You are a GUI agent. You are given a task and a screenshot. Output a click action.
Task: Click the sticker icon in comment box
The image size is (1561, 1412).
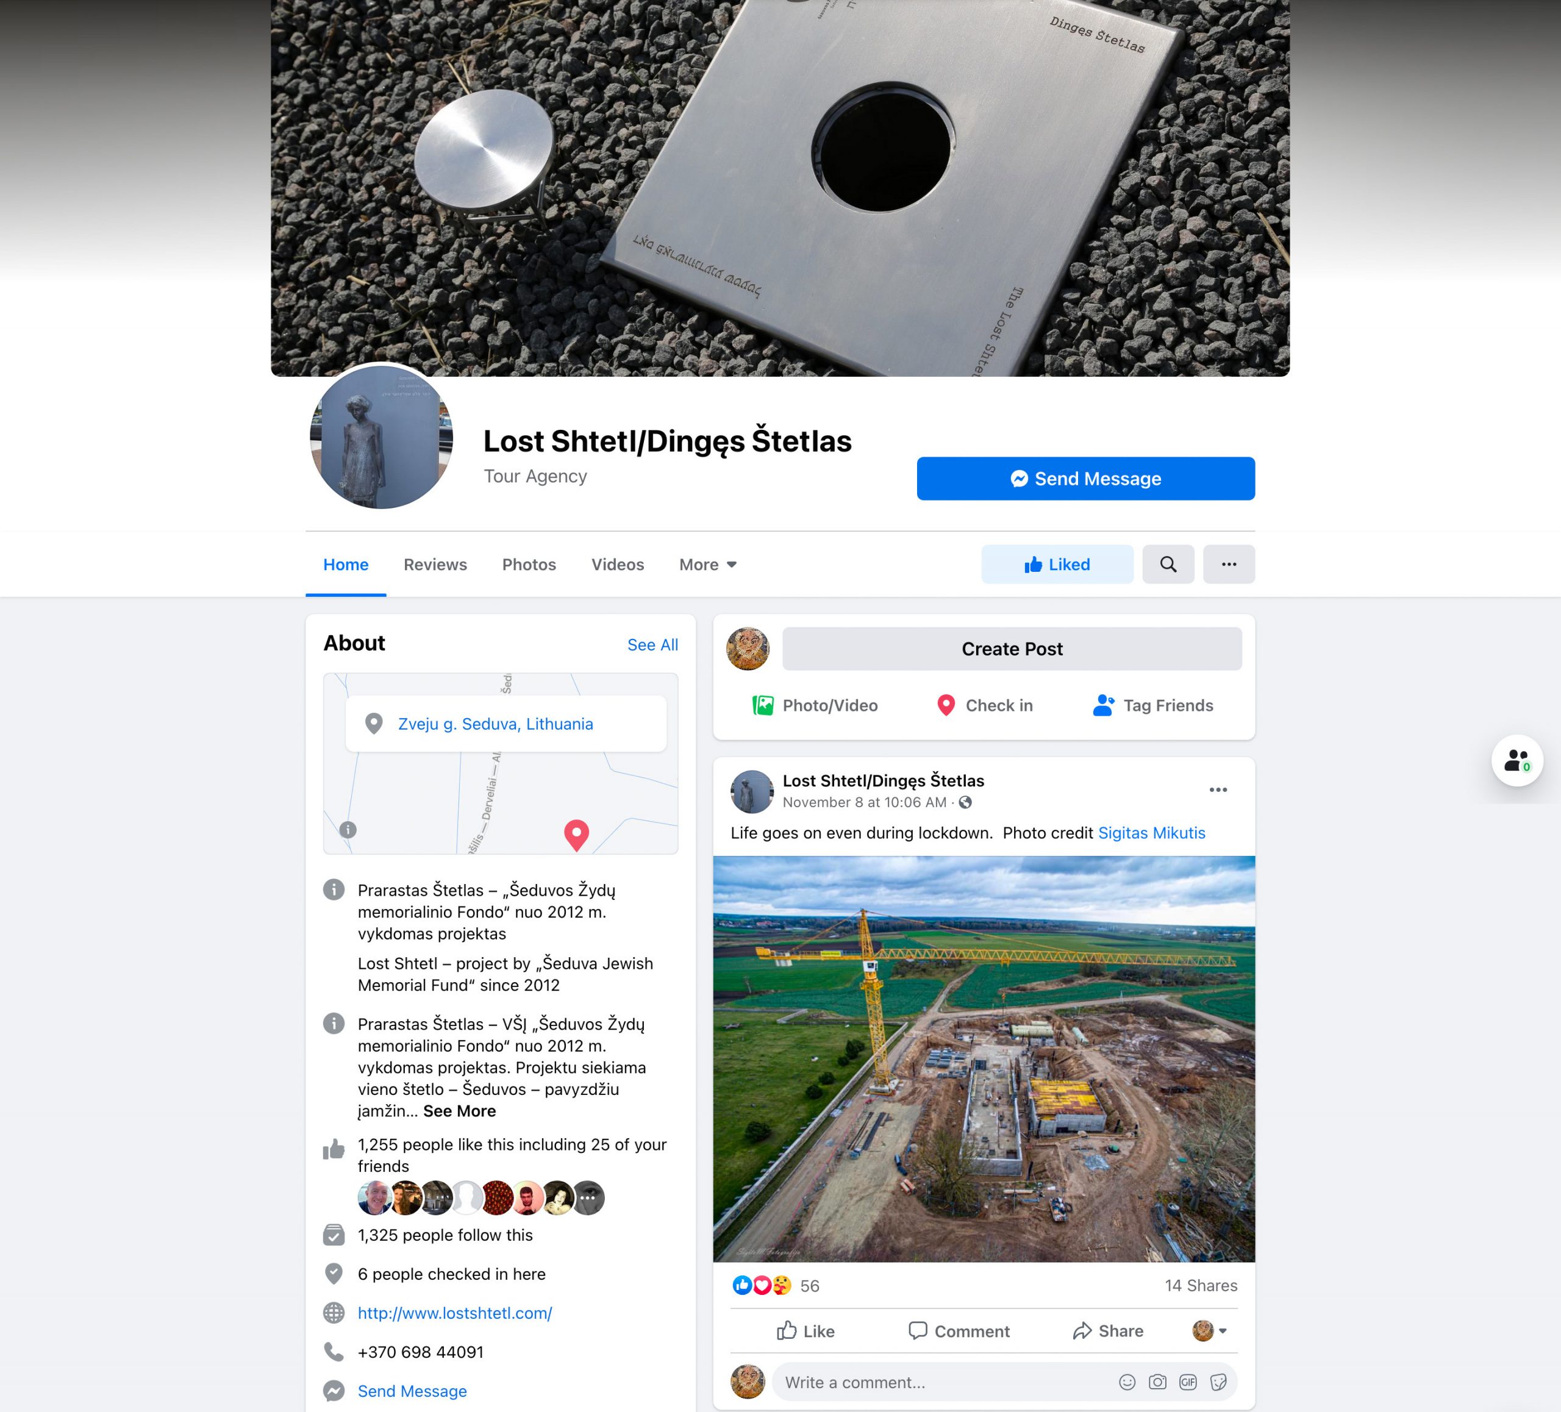click(1218, 1382)
